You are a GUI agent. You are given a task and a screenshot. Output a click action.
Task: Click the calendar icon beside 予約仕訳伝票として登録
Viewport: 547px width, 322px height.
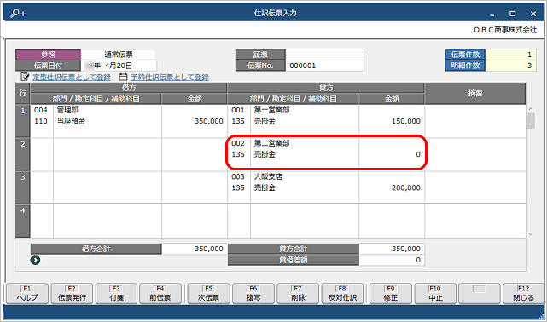coord(123,77)
